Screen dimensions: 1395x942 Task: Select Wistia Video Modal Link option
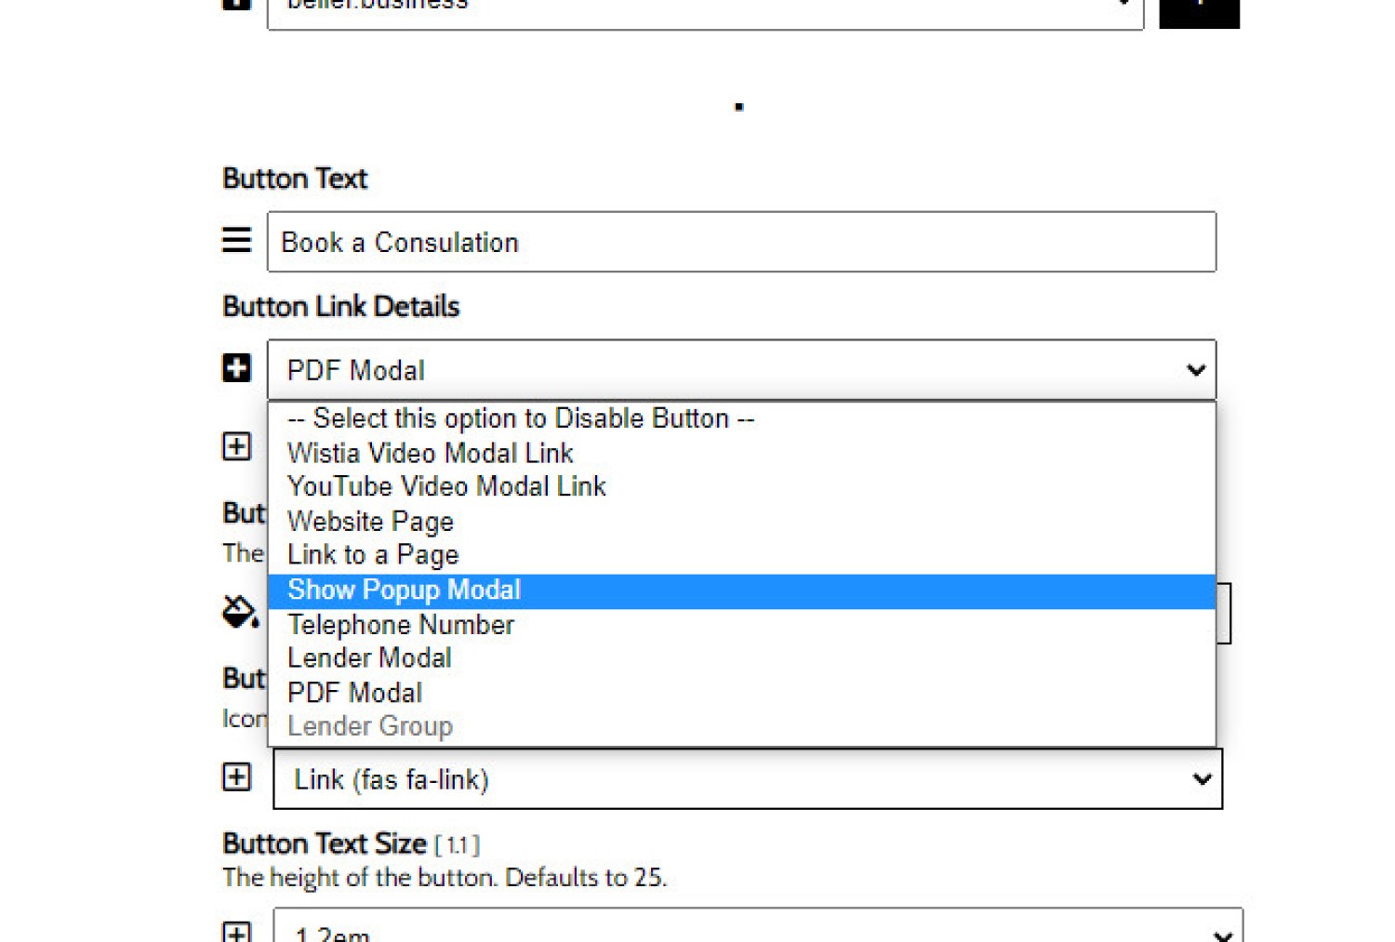tap(430, 453)
